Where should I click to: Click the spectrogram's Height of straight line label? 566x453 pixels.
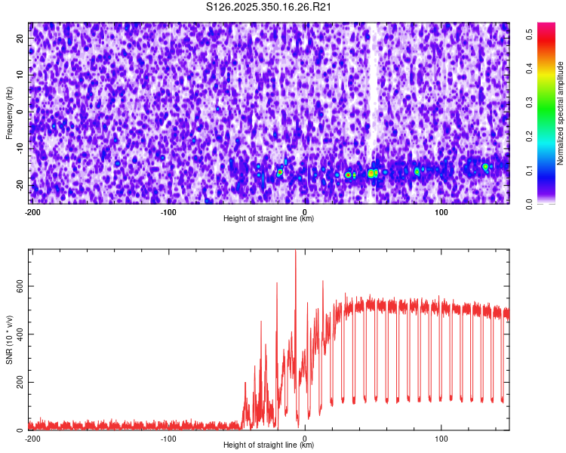coord(269,218)
